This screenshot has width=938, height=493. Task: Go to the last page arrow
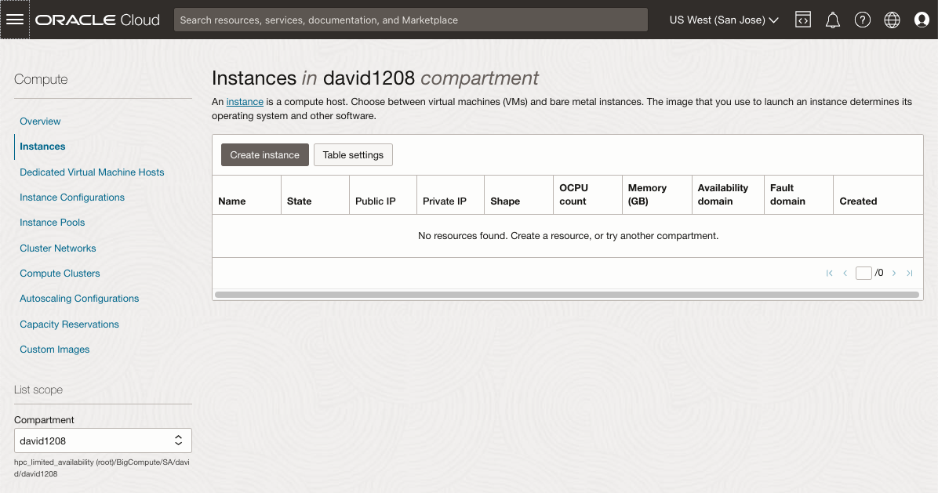click(x=910, y=274)
